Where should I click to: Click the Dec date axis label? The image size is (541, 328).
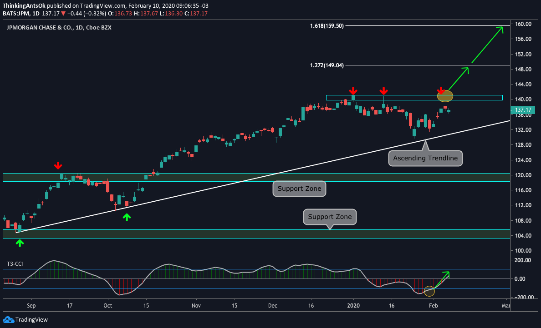tap(273, 306)
